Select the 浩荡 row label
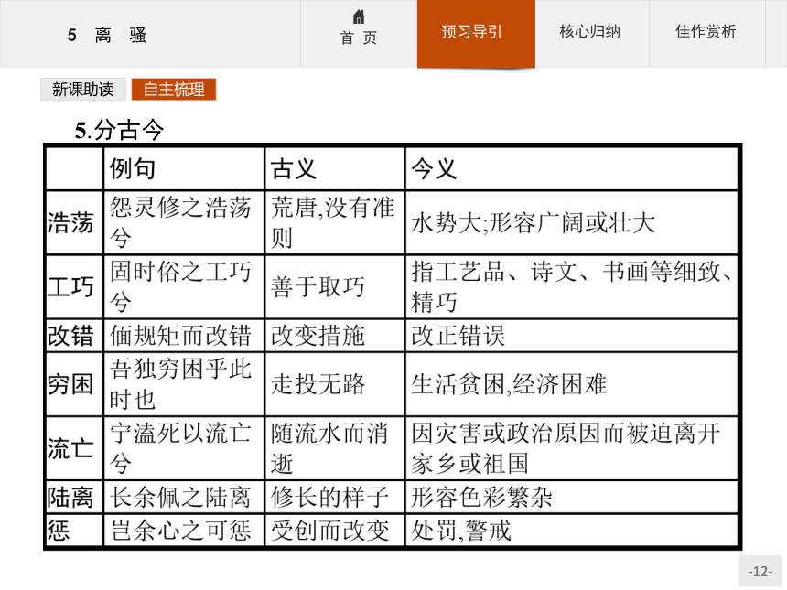Screen dimensions: 787x590 (70, 222)
